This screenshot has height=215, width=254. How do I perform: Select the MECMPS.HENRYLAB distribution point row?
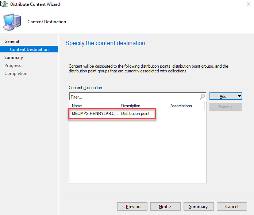[113, 114]
